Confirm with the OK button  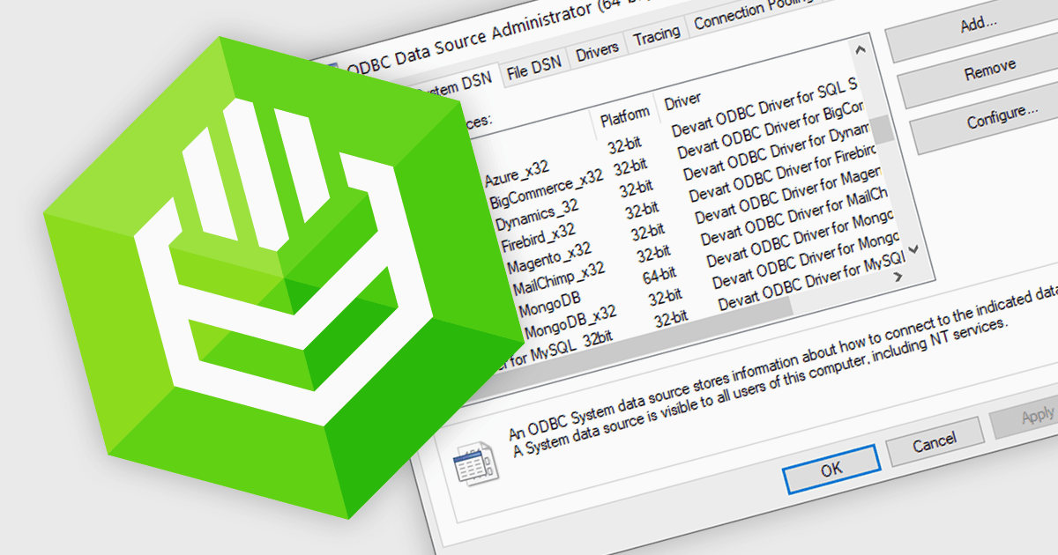point(831,470)
